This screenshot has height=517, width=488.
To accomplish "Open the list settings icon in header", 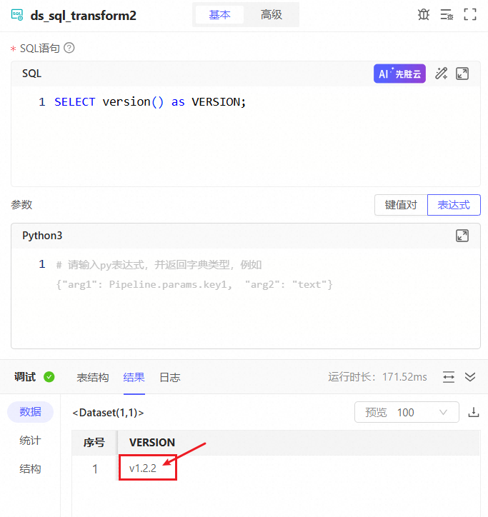I will [x=447, y=15].
